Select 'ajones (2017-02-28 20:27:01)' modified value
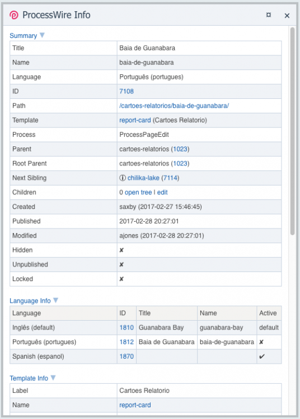Image resolution: width=300 pixels, height=419 pixels. pos(162,235)
